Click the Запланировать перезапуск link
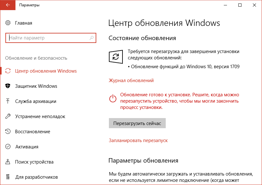Image resolution: width=262 pixels, height=185 pixels. [138, 140]
